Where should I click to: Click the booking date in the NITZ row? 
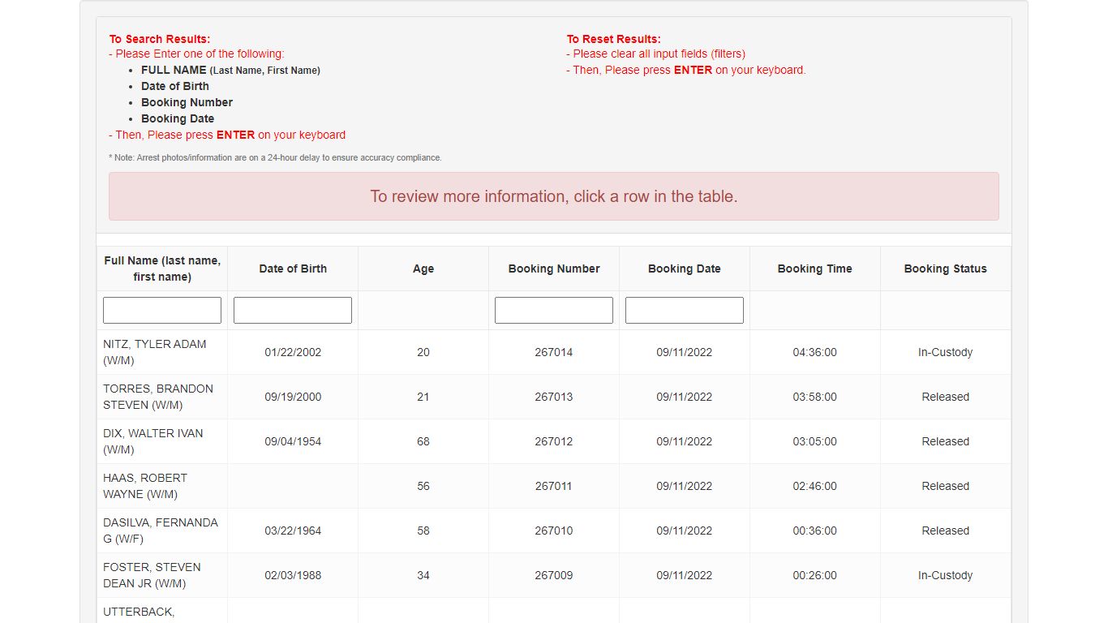point(685,352)
